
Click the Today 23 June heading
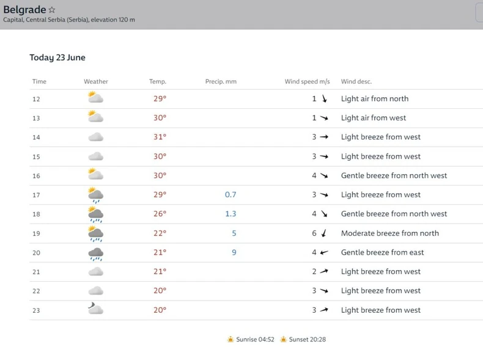point(57,57)
